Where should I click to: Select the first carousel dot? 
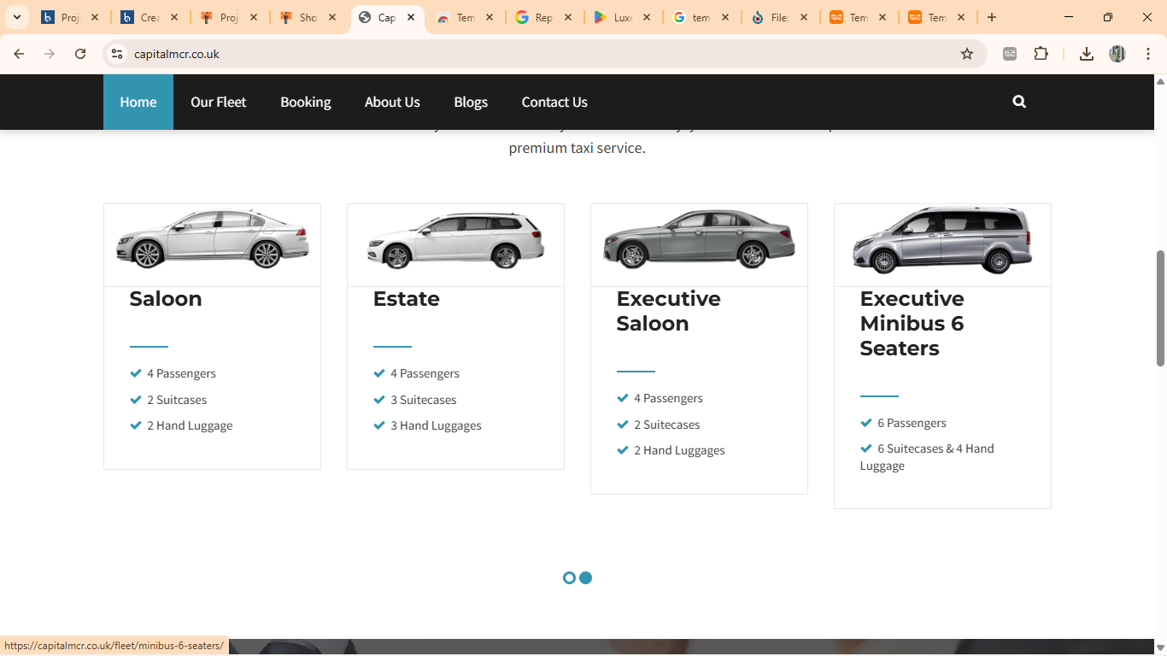569,578
